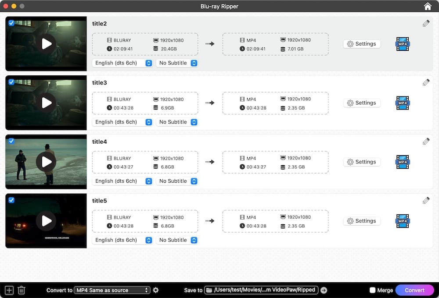The height and width of the screenshot is (298, 439).
Task: Open Settings for title2
Action: pos(362,44)
